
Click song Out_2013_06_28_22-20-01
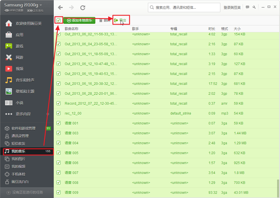(91, 93)
